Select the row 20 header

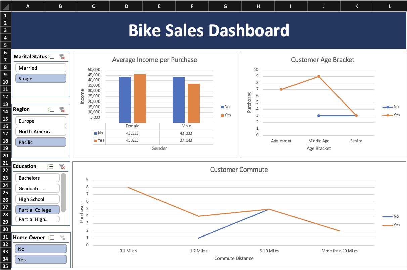[5, 156]
